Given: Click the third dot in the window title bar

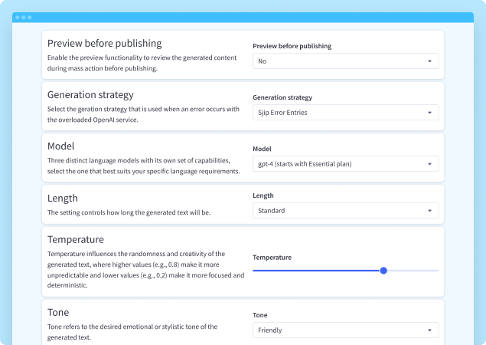Looking at the screenshot, I should [x=29, y=17].
